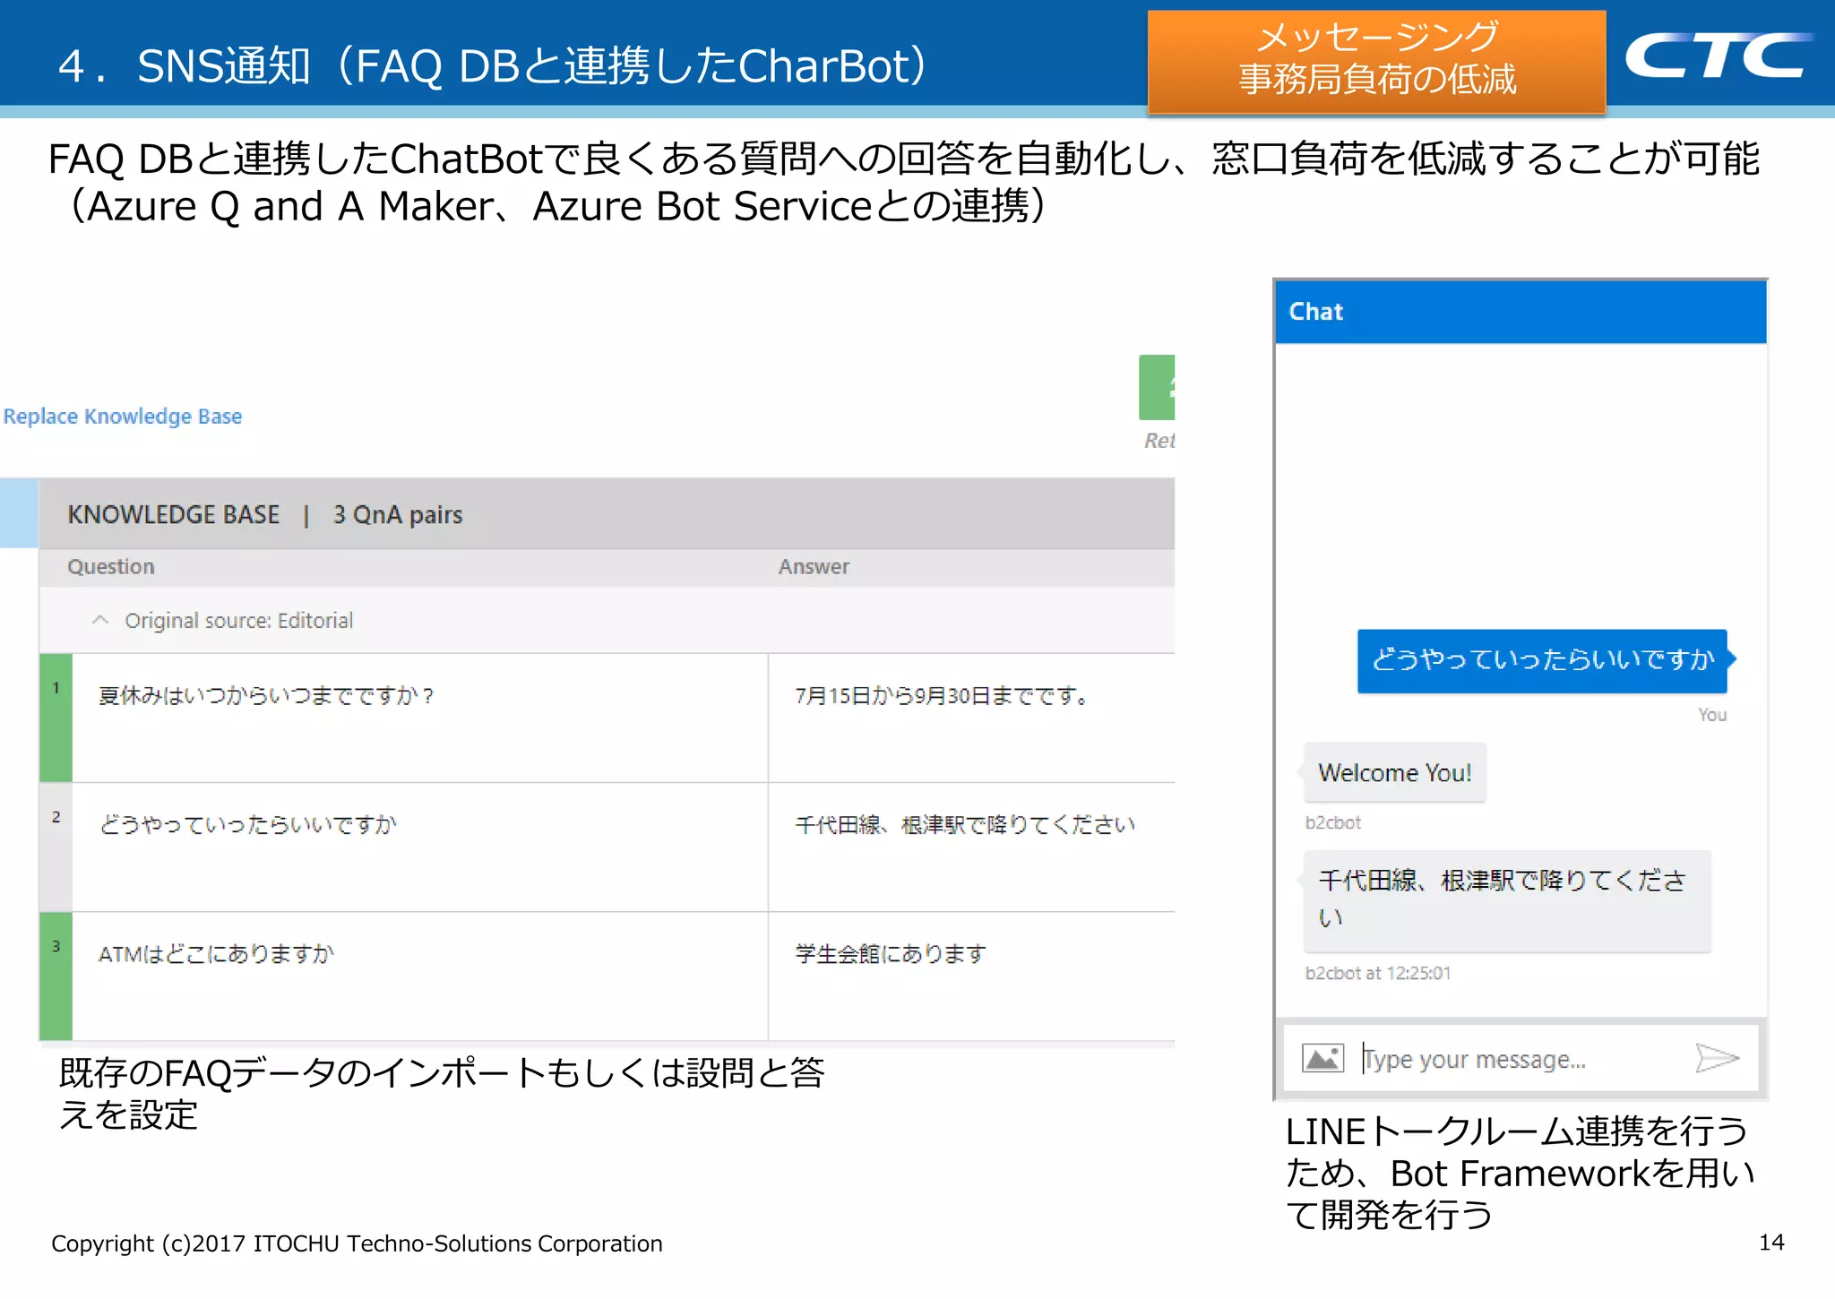Click the You label under user message

[x=1712, y=715]
